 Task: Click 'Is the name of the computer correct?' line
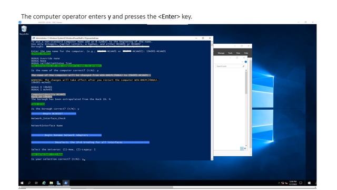click(x=65, y=70)
